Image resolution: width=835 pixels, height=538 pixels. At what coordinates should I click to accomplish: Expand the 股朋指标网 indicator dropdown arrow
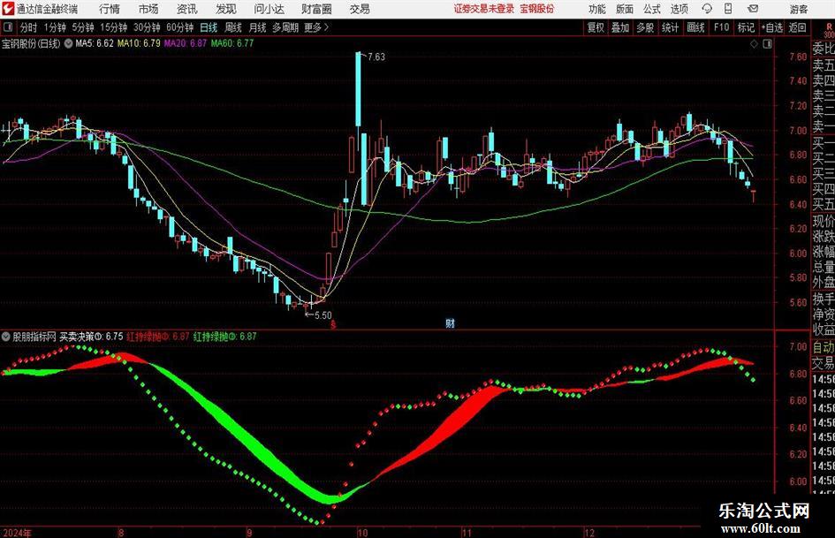coord(6,337)
